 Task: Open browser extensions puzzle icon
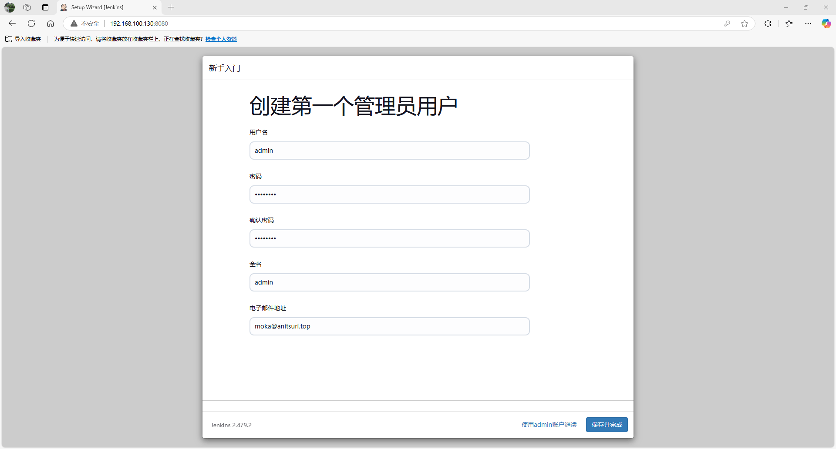(x=768, y=23)
